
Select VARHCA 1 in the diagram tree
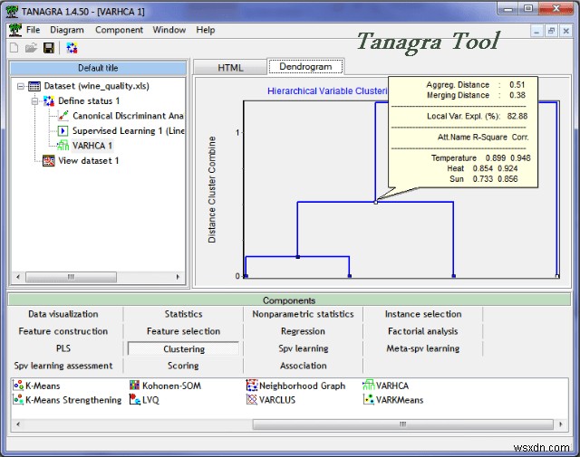[x=92, y=146]
